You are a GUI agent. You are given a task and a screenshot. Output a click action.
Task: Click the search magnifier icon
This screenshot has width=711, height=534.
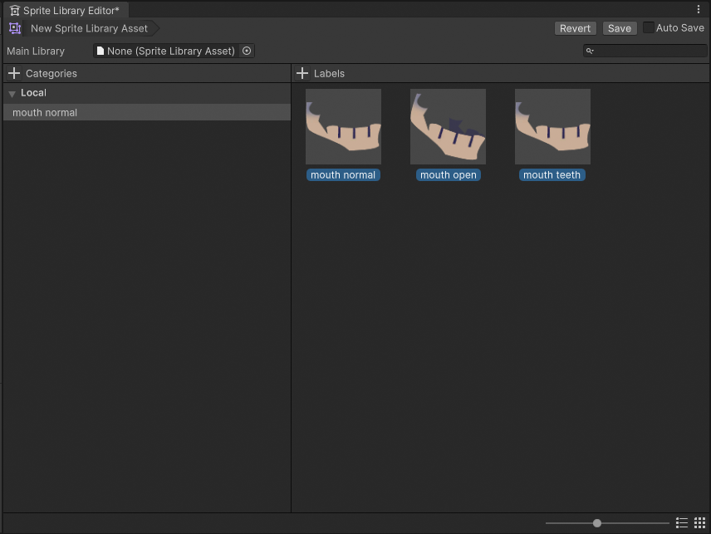pos(590,51)
